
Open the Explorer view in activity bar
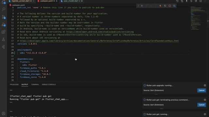point(4,2)
